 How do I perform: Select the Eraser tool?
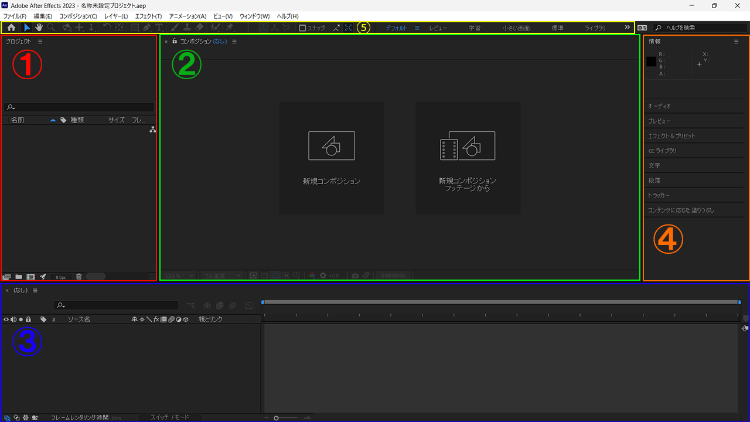tap(199, 28)
